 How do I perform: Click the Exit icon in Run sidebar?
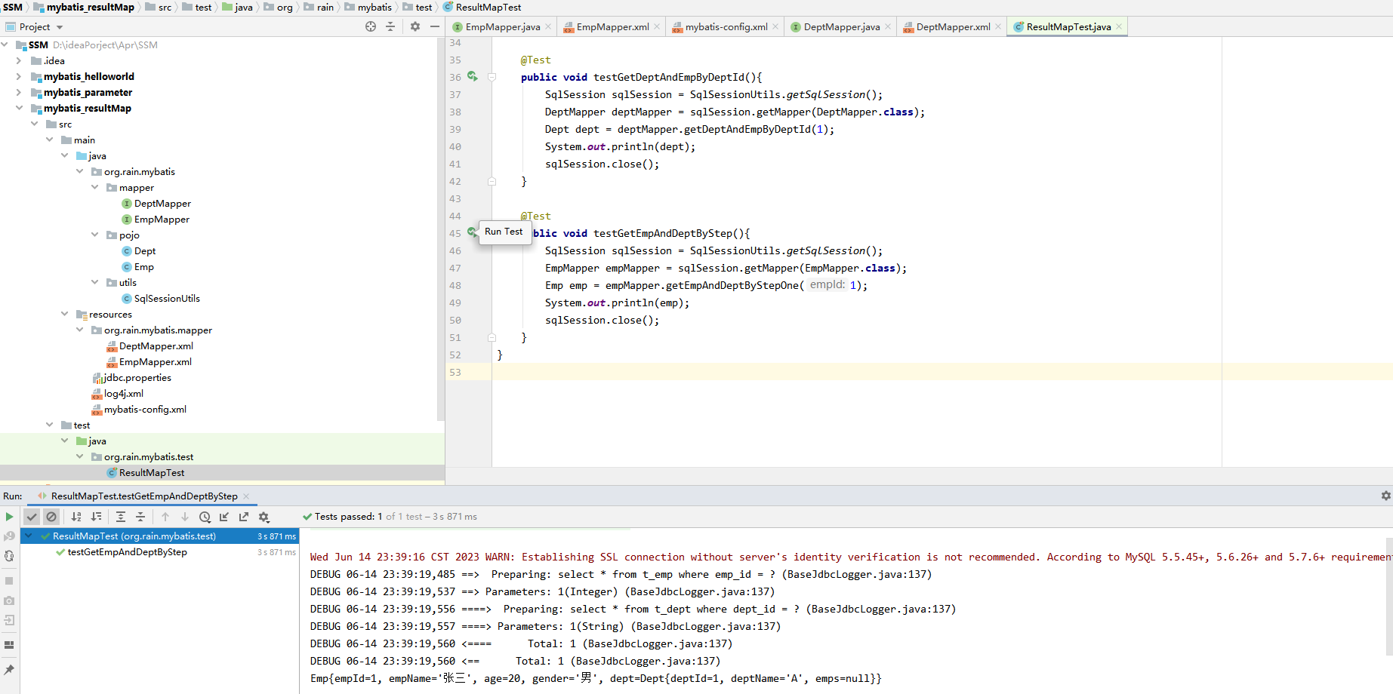(9, 620)
